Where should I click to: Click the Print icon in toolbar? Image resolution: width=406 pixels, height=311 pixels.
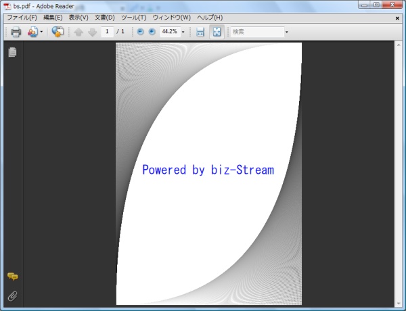[16, 32]
